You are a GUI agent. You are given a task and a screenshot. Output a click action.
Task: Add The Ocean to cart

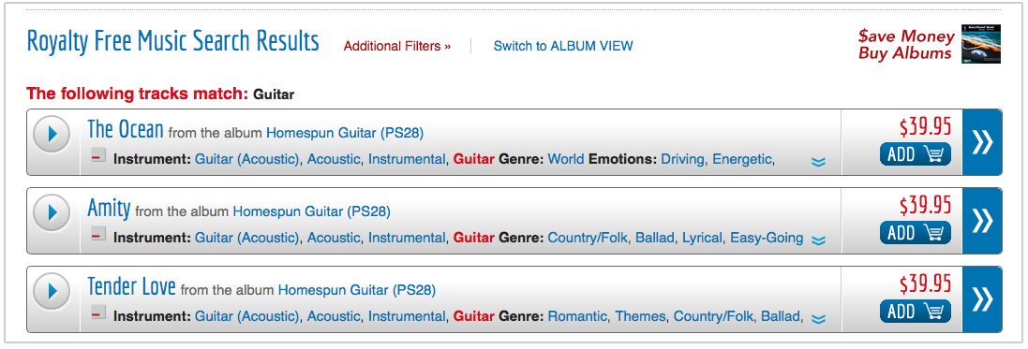[916, 153]
